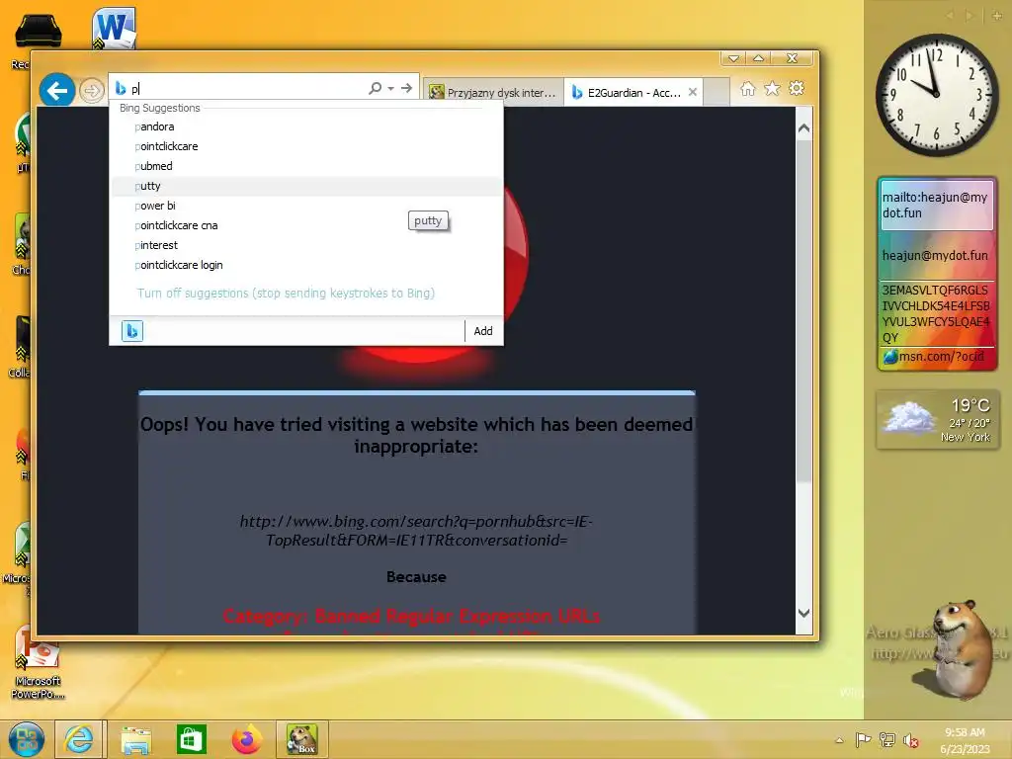1012x759 pixels.
Task: Click the taskbar clock and date
Action: coord(965,740)
